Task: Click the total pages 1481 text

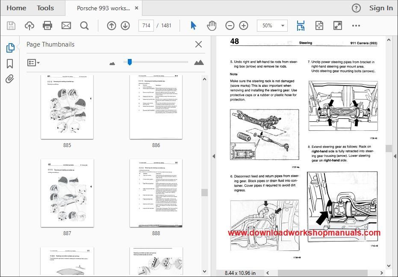Action: click(x=166, y=26)
